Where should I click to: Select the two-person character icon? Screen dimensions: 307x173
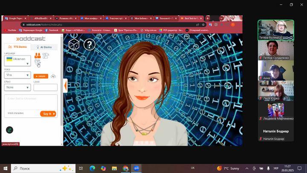click(38, 56)
